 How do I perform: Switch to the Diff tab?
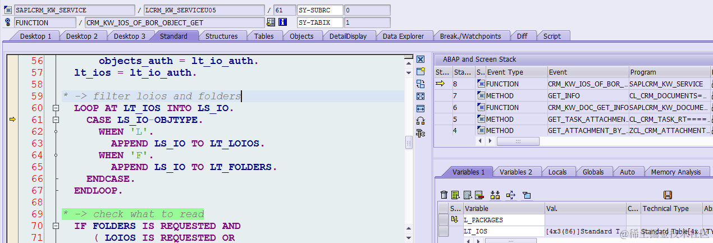522,36
